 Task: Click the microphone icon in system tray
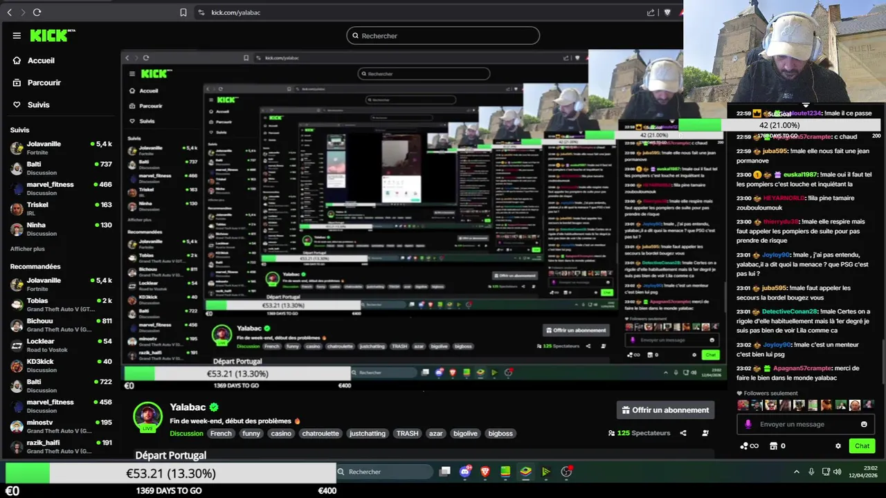click(x=811, y=472)
